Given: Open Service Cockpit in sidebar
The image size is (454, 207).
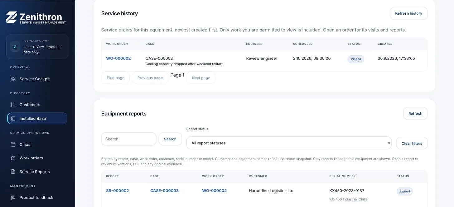Looking at the screenshot, I should (37, 79).
